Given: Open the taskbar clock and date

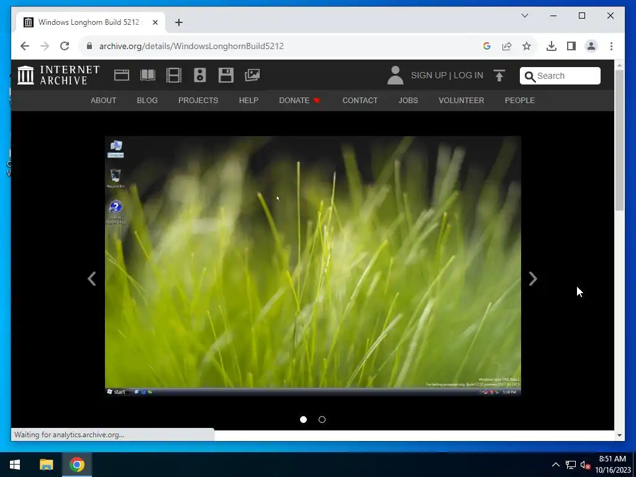Looking at the screenshot, I should (613, 465).
